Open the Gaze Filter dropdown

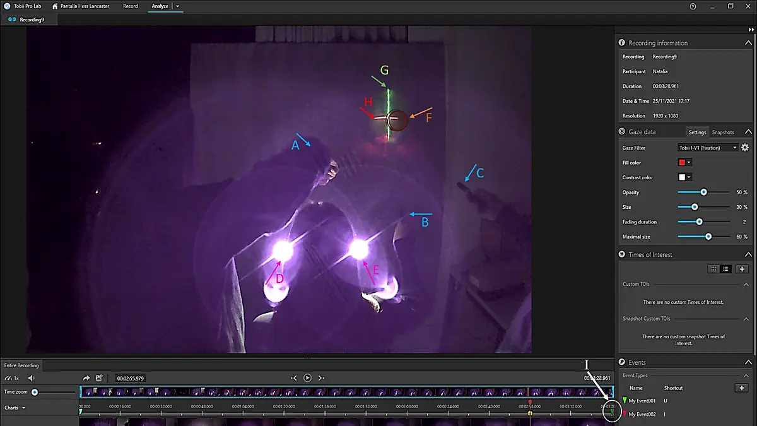(x=707, y=148)
